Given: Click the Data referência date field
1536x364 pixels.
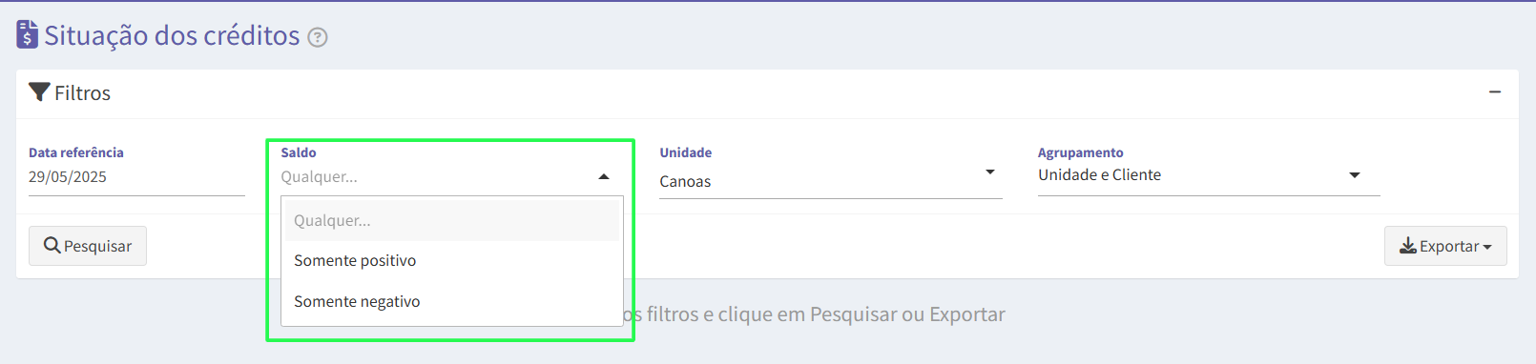Looking at the screenshot, I should pos(136,177).
